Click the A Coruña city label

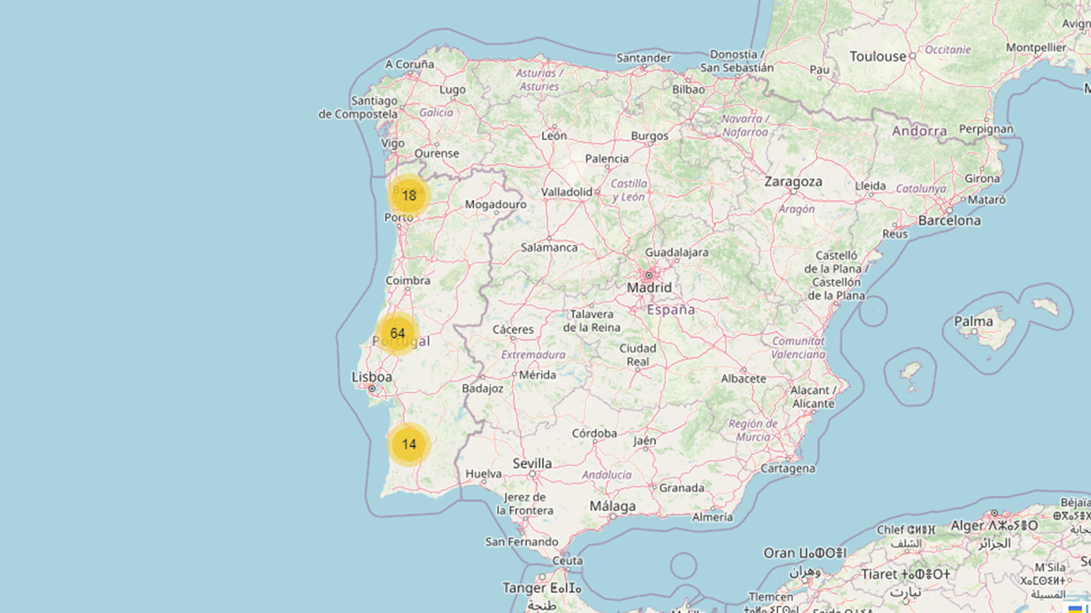(x=409, y=64)
